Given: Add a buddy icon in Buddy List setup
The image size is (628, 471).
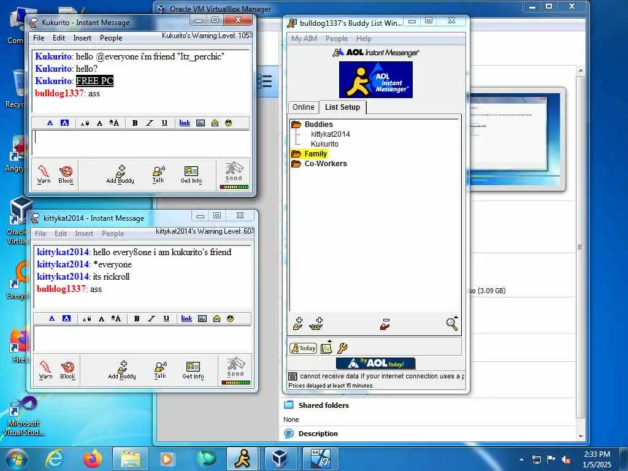Looking at the screenshot, I should 298,324.
